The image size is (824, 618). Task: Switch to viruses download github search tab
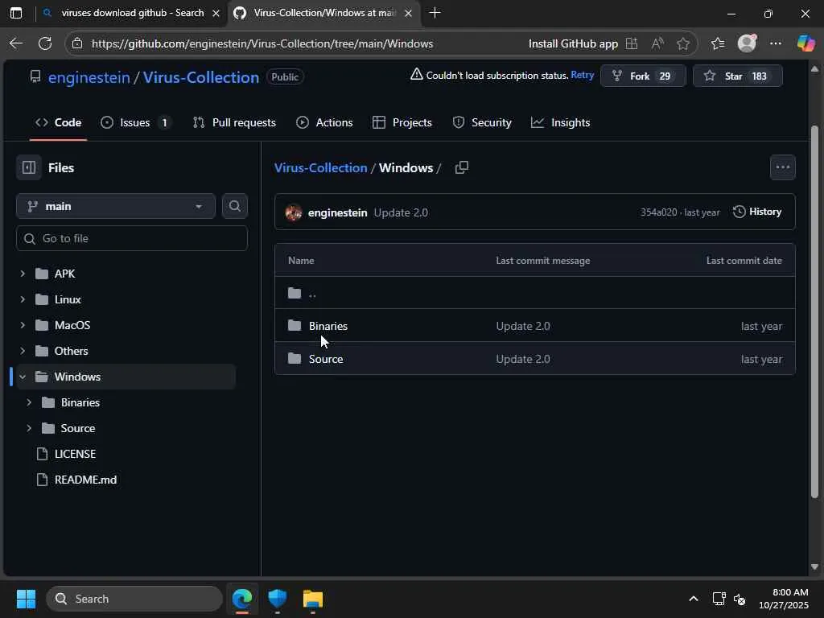(x=131, y=13)
